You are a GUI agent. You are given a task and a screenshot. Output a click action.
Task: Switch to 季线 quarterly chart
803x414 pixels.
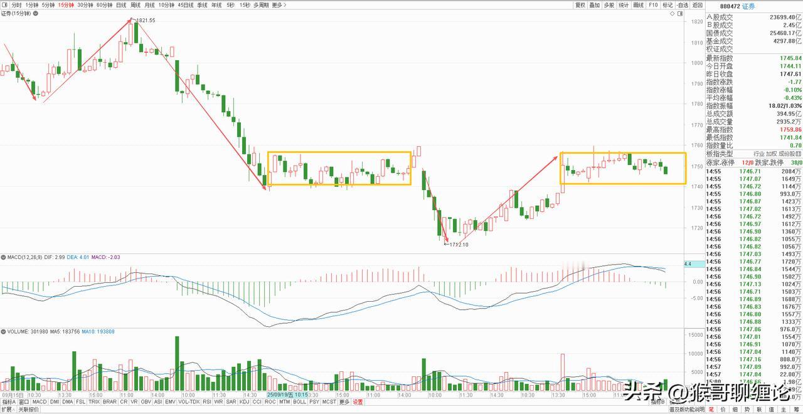click(x=202, y=5)
